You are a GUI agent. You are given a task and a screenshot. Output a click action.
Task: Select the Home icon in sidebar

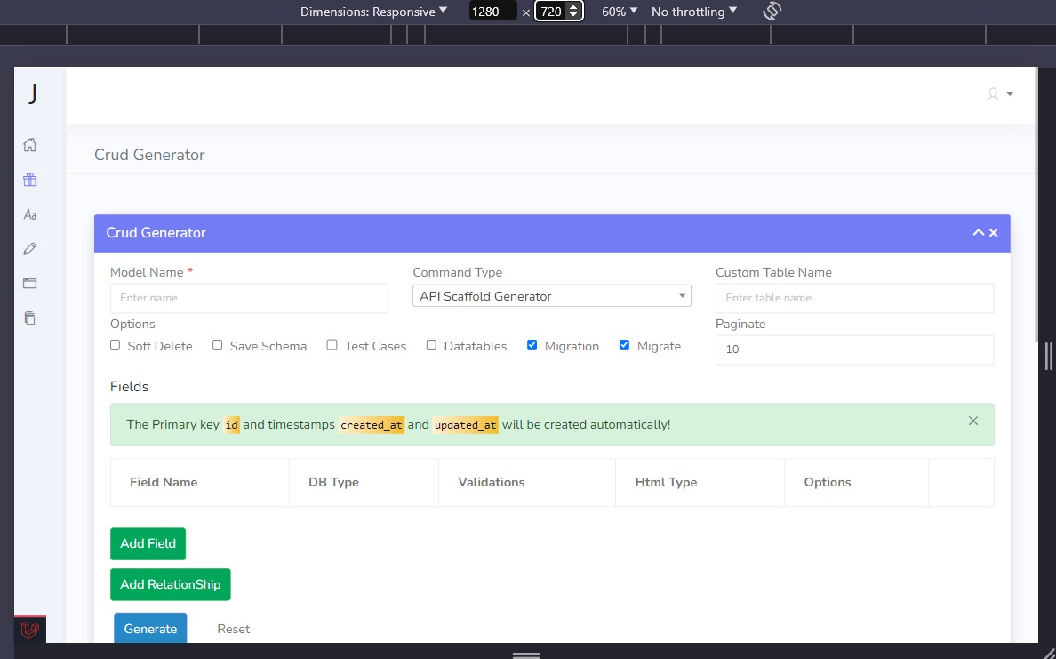29,144
